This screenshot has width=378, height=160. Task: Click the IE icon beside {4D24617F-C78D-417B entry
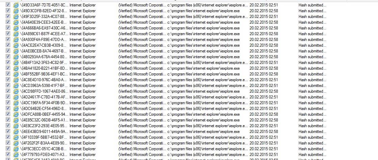click(16, 97)
